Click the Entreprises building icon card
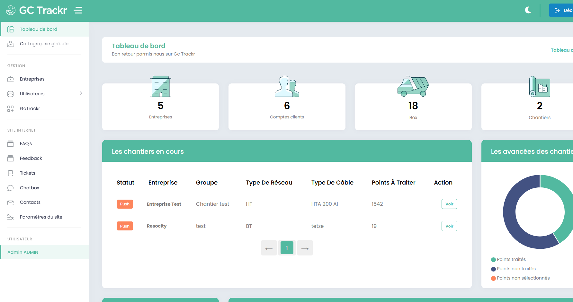 click(x=161, y=87)
